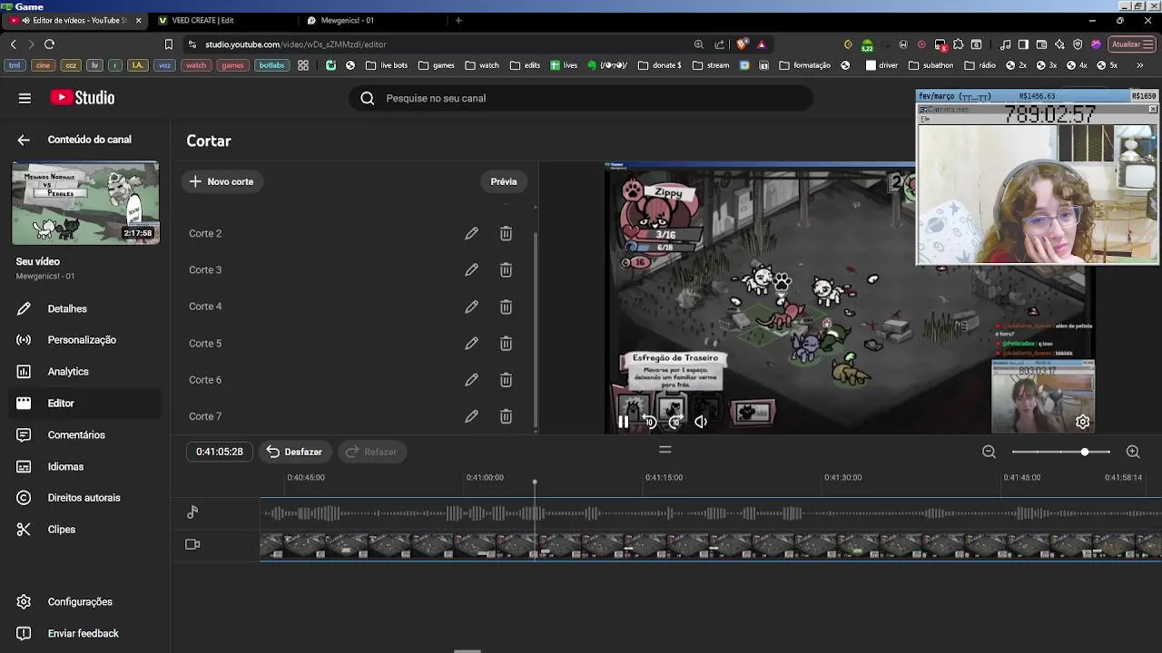Zoom out the timeline with the minus magnifier
This screenshot has height=653, width=1162.
989,452
